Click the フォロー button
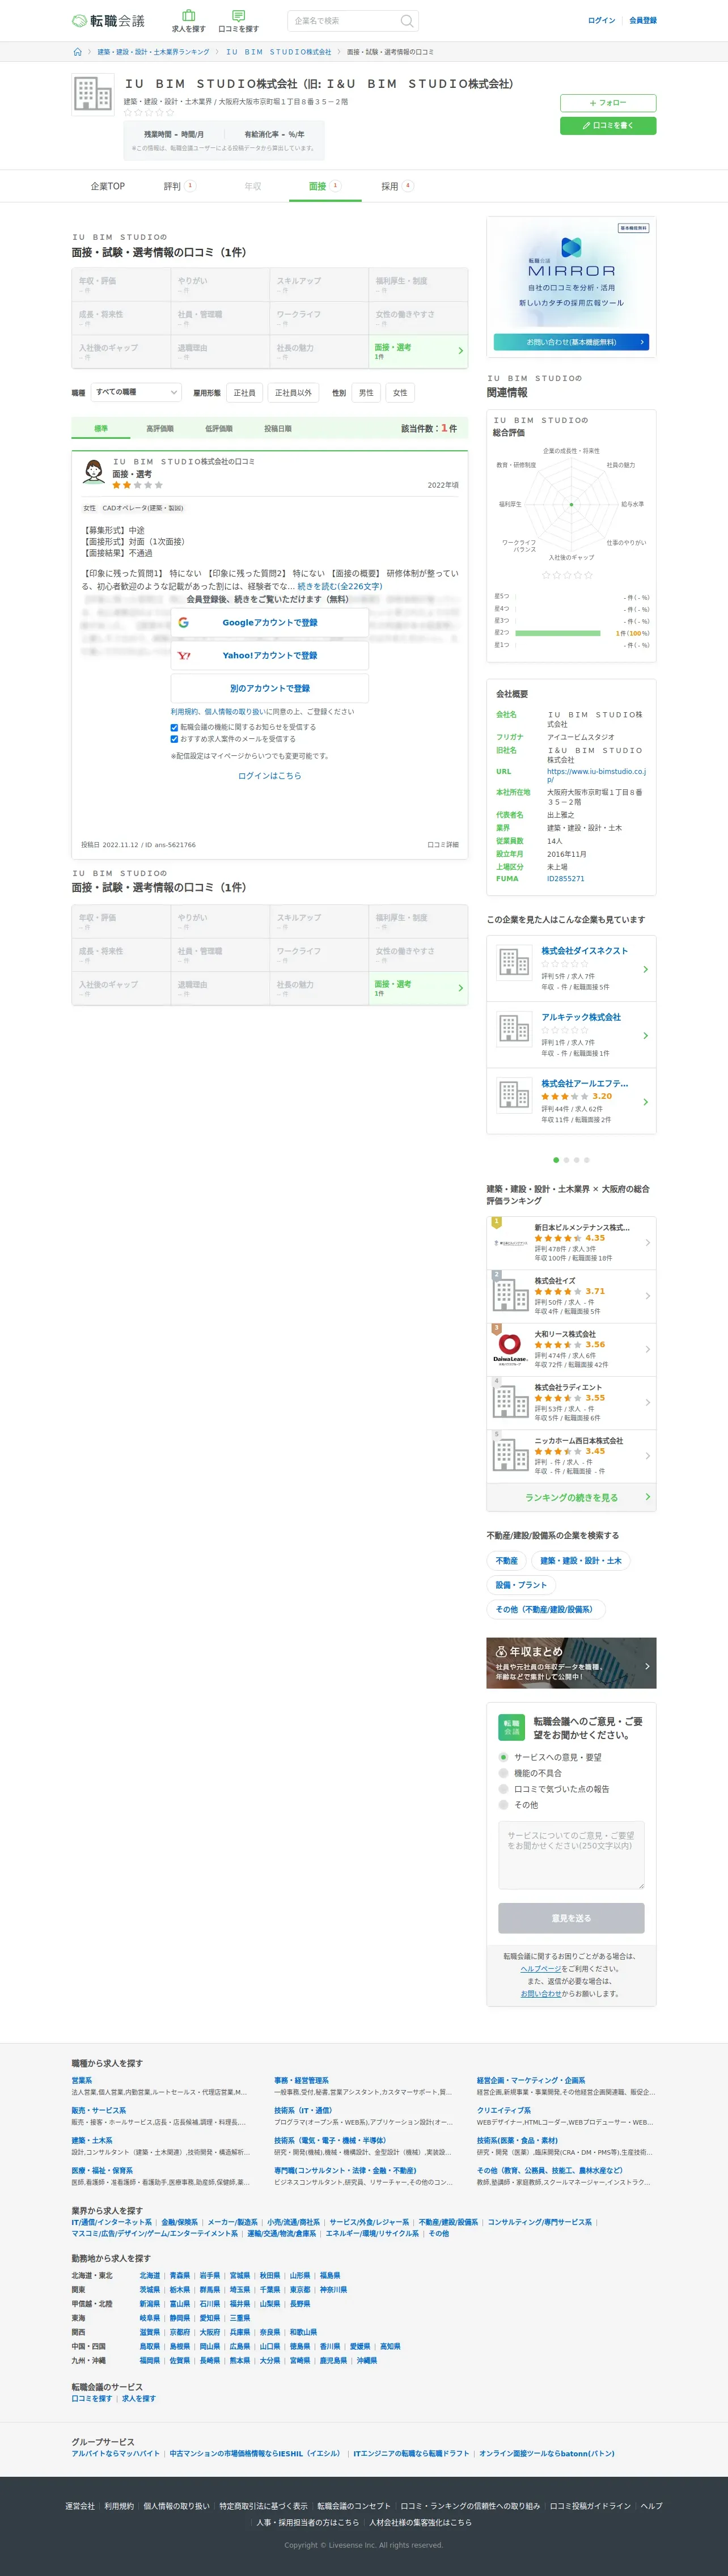The image size is (728, 2576). (x=608, y=103)
